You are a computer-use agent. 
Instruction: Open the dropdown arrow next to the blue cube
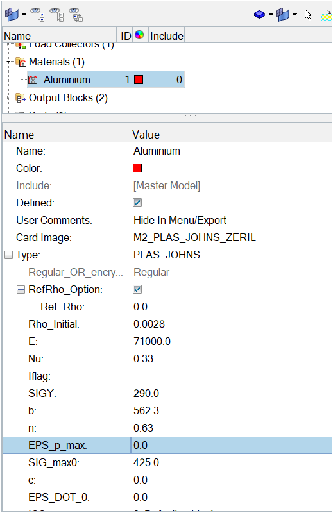(x=271, y=14)
